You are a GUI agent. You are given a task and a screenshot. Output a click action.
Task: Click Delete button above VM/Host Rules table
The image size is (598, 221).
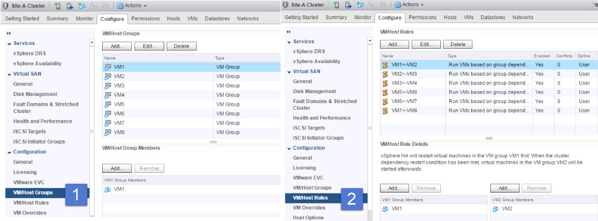click(x=457, y=44)
